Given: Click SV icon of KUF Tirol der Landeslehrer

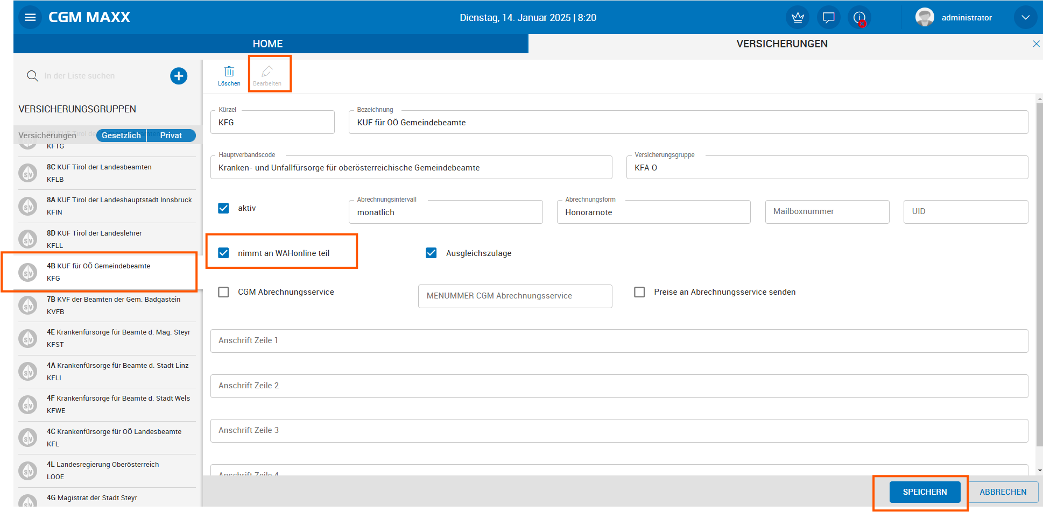Looking at the screenshot, I should coord(28,239).
